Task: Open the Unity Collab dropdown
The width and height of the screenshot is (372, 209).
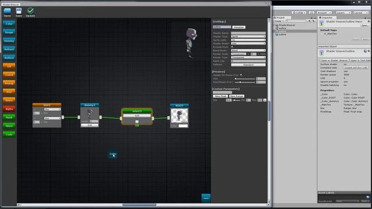Action: click(299, 13)
